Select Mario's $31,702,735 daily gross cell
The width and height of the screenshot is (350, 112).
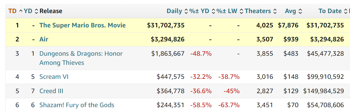coord(166,25)
